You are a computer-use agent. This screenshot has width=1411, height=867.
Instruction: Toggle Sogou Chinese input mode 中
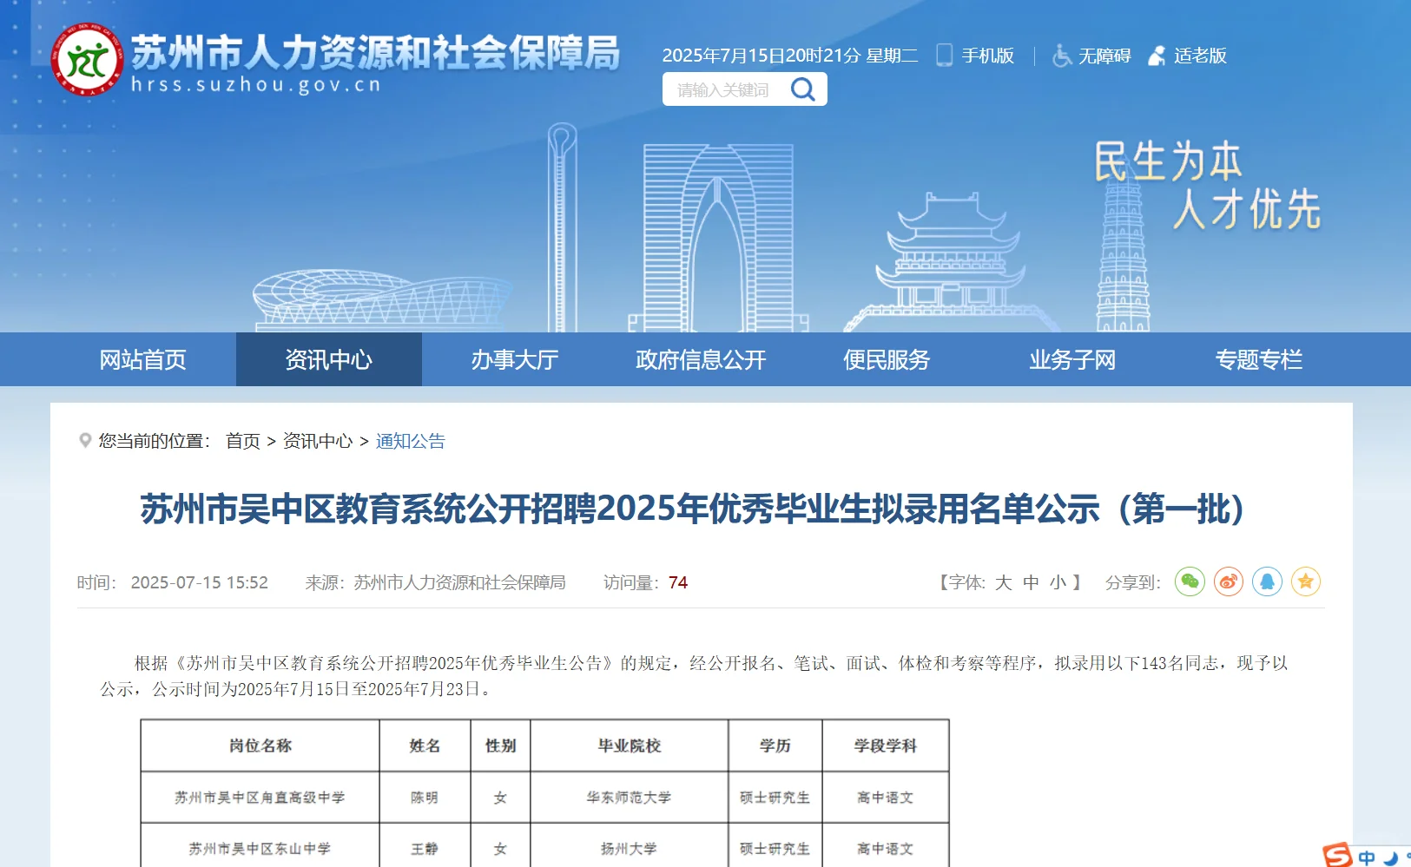pyautogui.click(x=1367, y=857)
